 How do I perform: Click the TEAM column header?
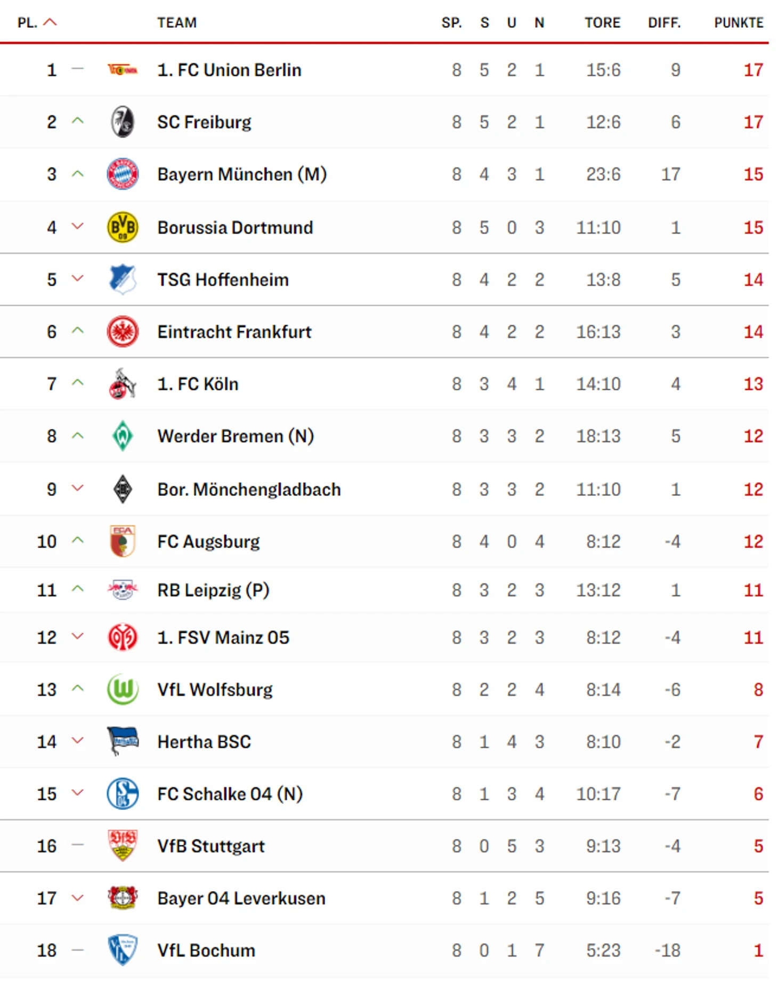pos(177,23)
